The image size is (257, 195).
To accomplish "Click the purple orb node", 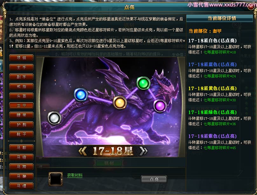I will (x=160, y=106).
